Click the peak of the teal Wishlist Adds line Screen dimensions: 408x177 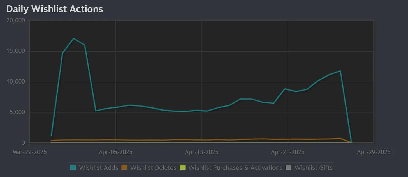[74, 38]
